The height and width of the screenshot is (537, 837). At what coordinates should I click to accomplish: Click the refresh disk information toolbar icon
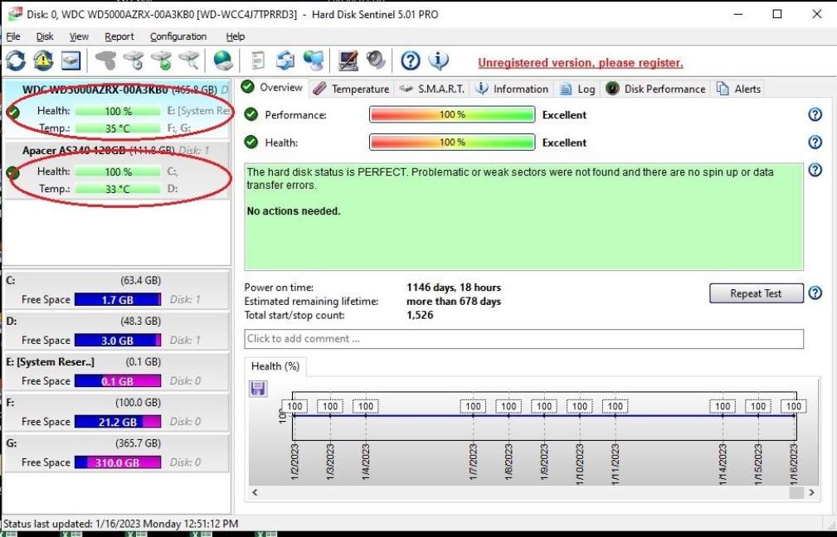16,60
